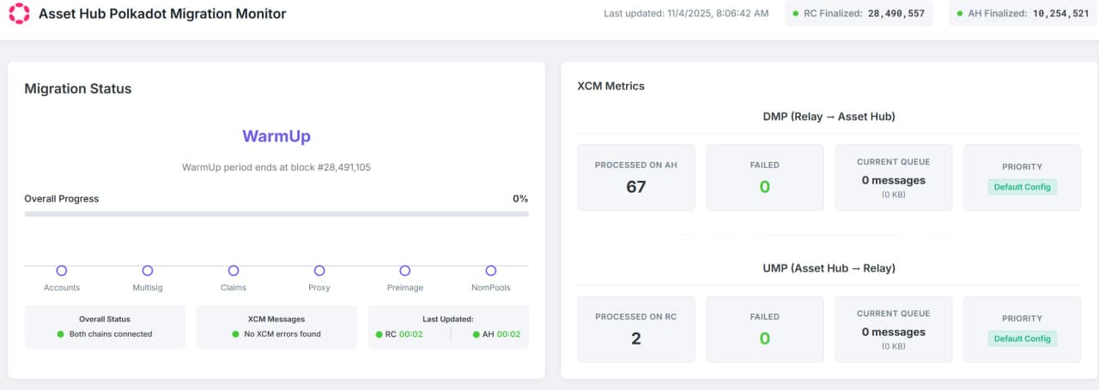Click the Claims stage label
This screenshot has width=1099, height=390.
(x=234, y=288)
